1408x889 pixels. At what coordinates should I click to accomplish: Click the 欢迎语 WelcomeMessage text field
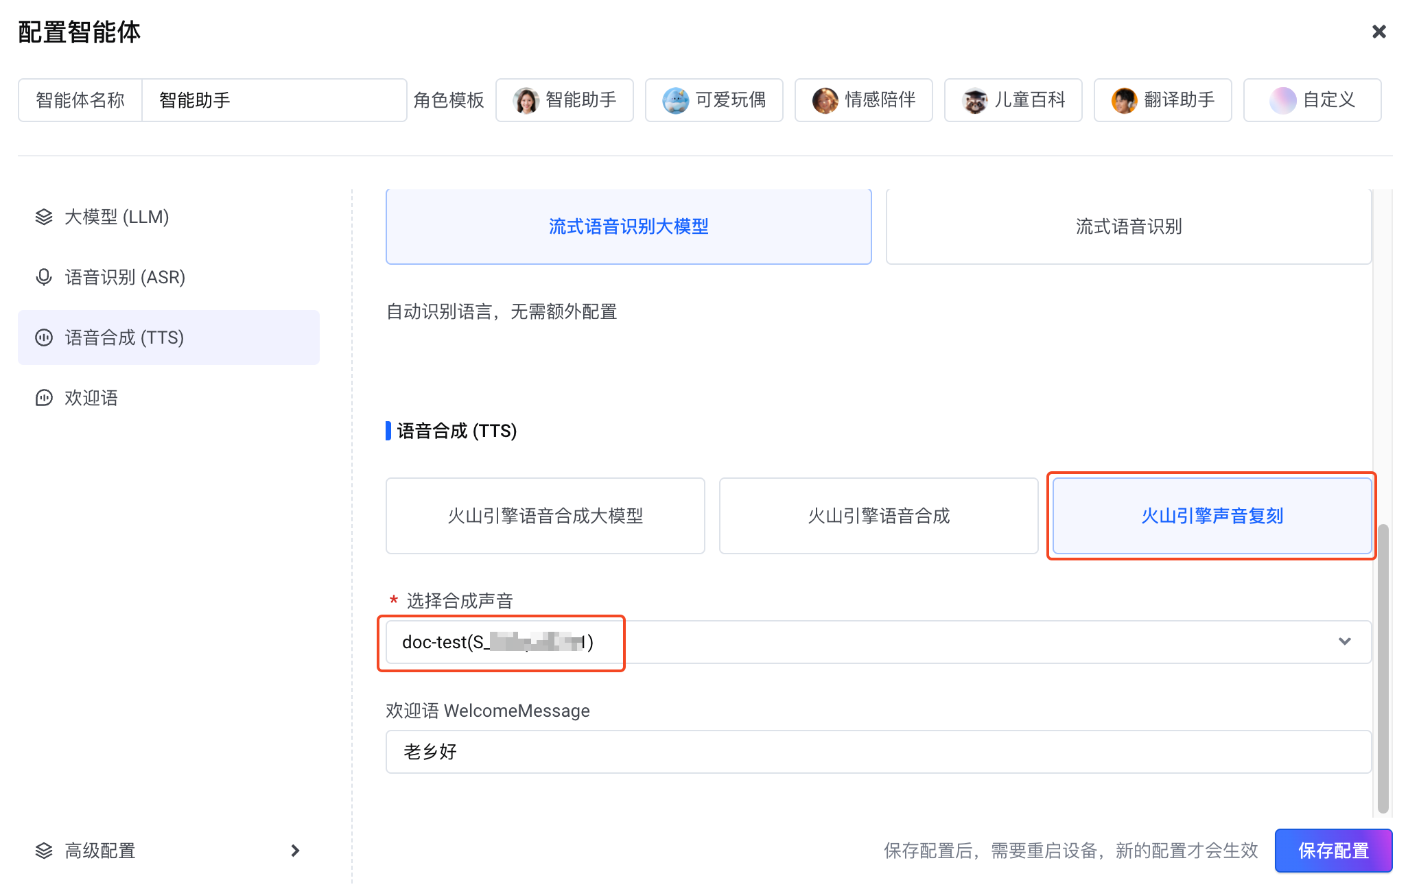[878, 752]
